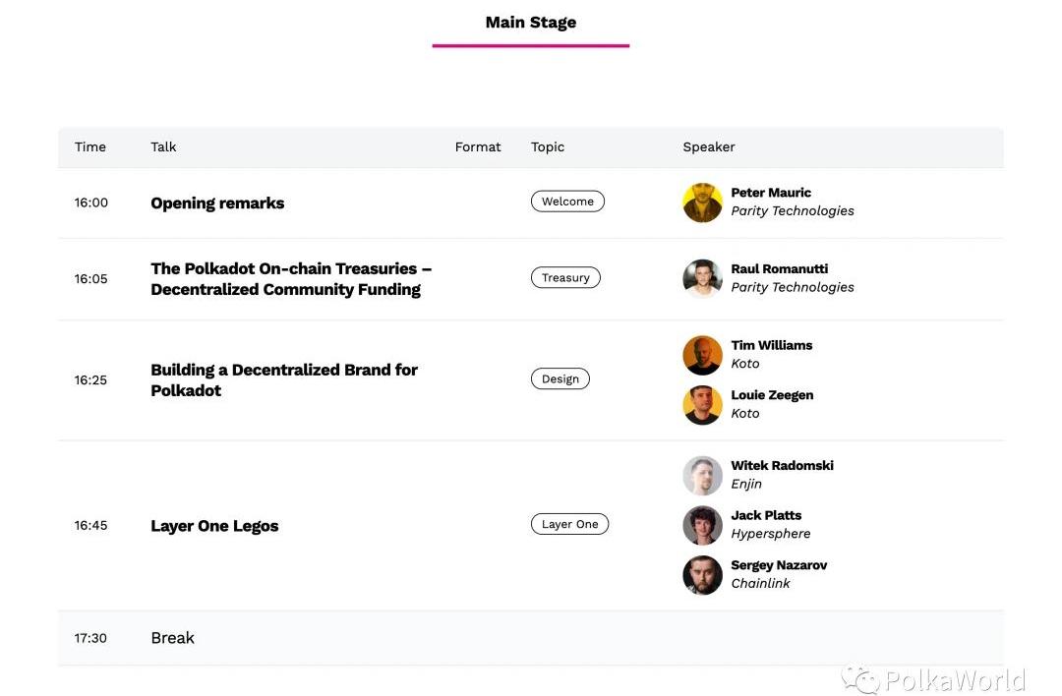The width and height of the screenshot is (1062, 696).
Task: Click the Design topic tag
Action: 560,379
